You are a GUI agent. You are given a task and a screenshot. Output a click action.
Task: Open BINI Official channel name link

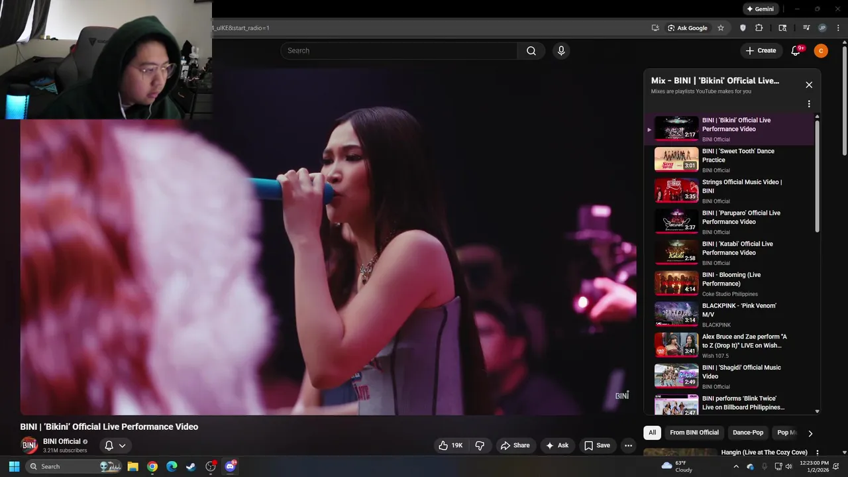tap(62, 441)
